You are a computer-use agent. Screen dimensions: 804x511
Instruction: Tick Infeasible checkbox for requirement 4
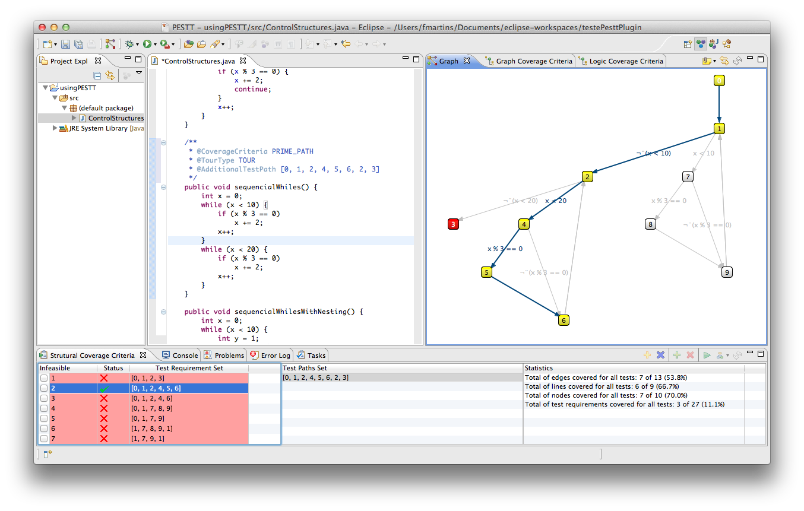pyautogui.click(x=44, y=408)
